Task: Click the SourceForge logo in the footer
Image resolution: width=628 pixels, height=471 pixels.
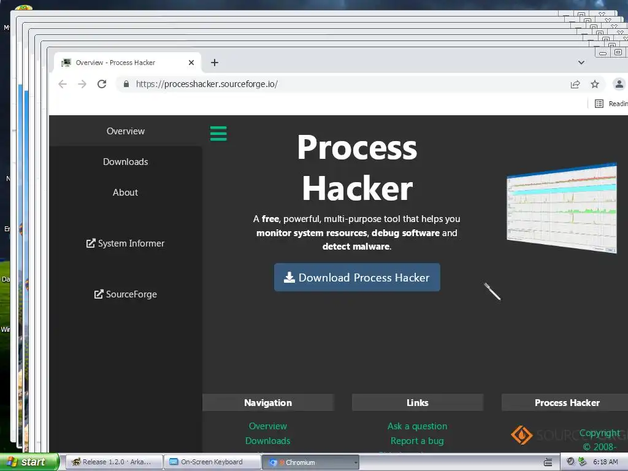Action: pos(569,435)
